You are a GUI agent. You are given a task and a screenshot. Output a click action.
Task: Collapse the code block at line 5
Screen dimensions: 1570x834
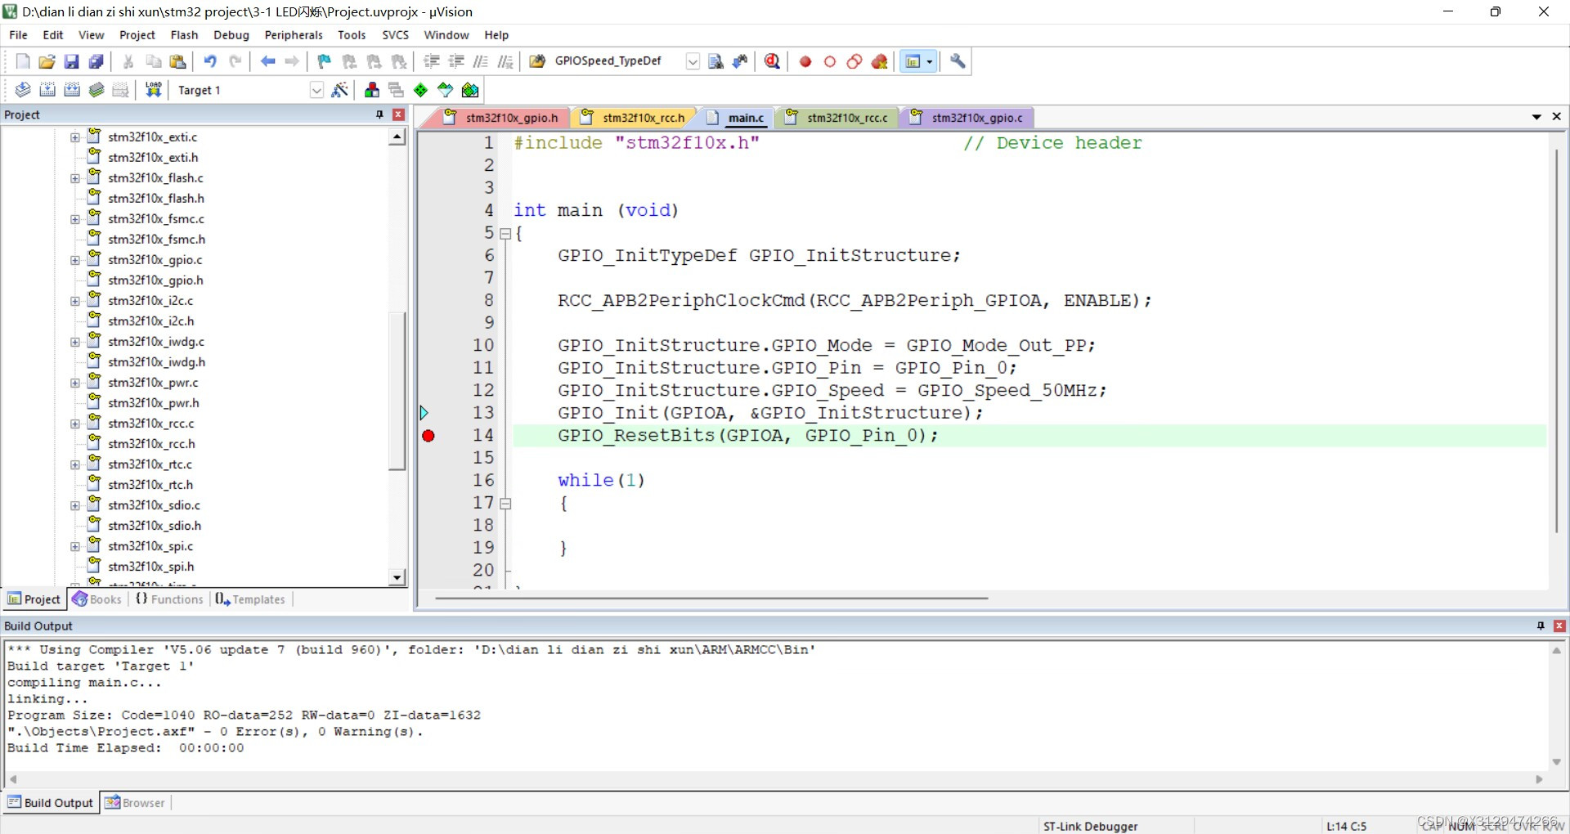tap(505, 234)
